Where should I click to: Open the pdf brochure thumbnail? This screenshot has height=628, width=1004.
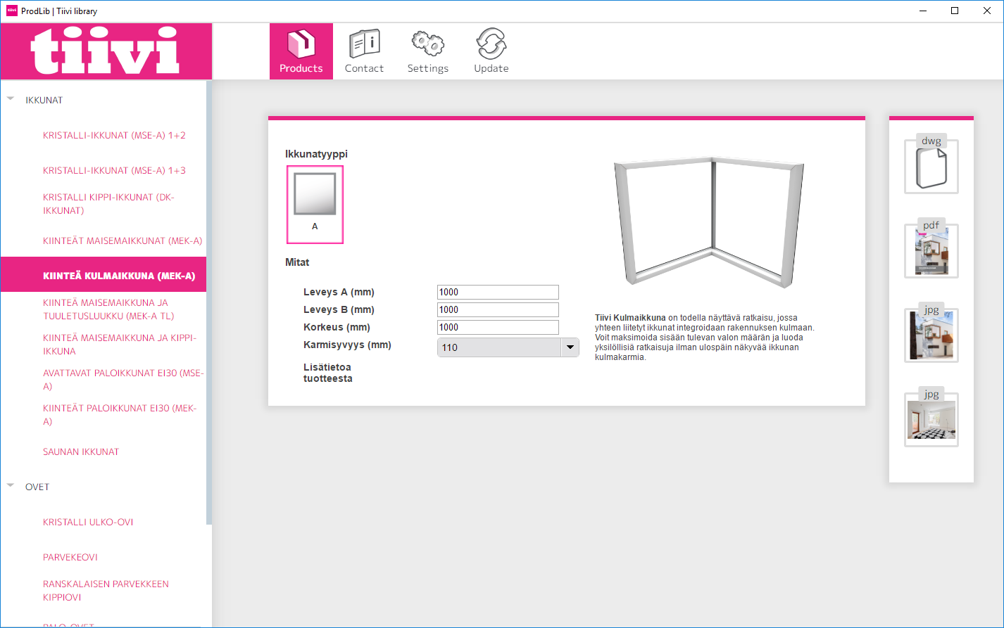pos(931,250)
